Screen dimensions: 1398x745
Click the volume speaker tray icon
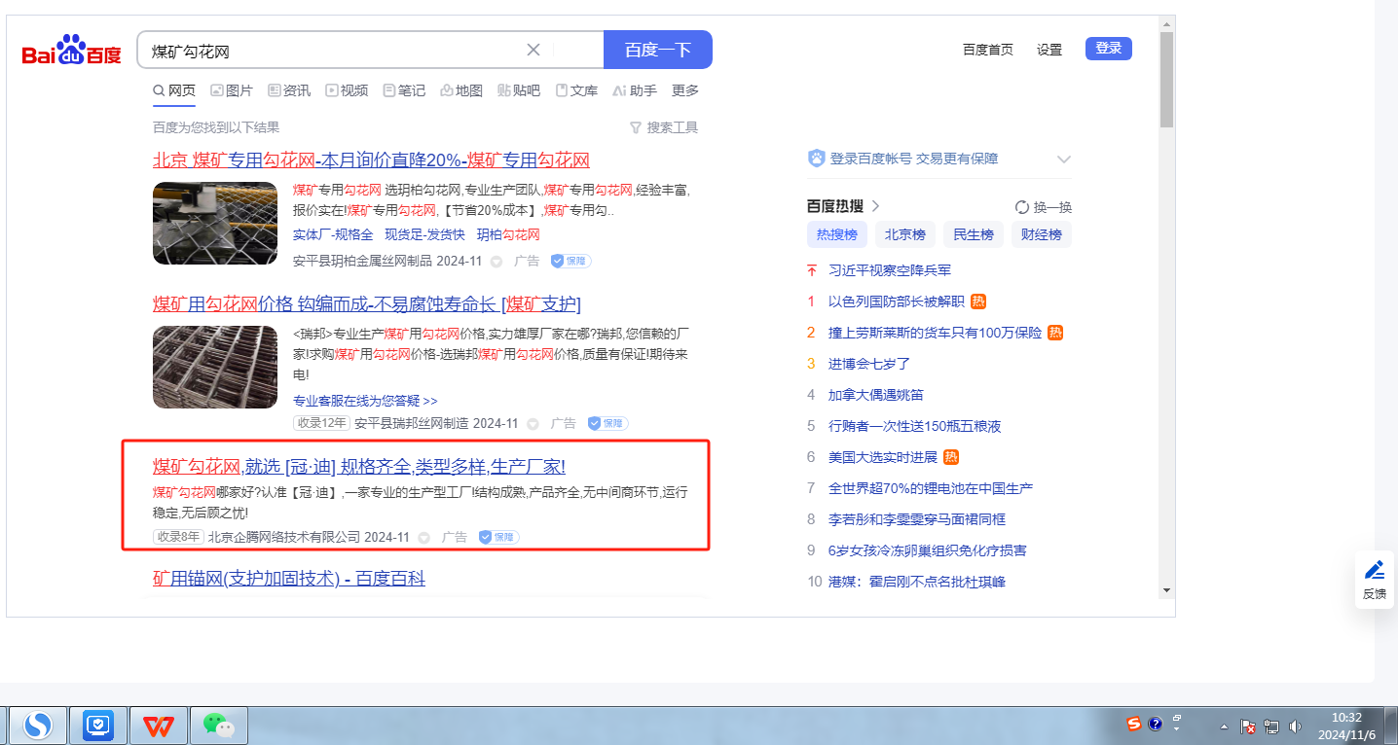tap(1295, 727)
